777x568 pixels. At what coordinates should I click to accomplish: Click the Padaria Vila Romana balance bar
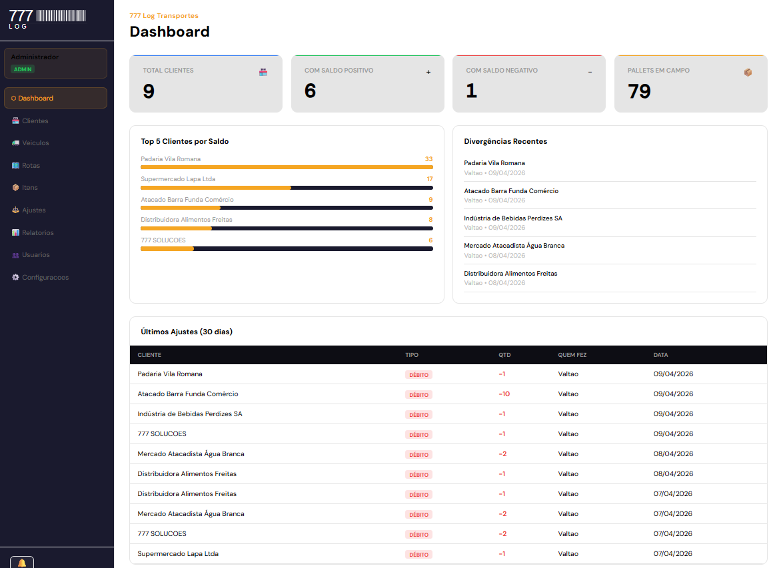(287, 167)
